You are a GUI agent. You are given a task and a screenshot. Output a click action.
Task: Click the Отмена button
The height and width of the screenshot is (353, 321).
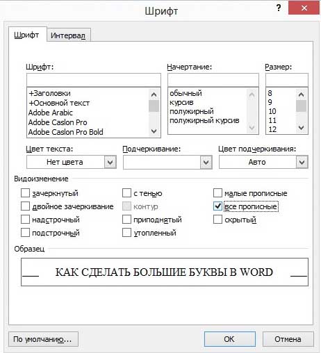coord(288,339)
